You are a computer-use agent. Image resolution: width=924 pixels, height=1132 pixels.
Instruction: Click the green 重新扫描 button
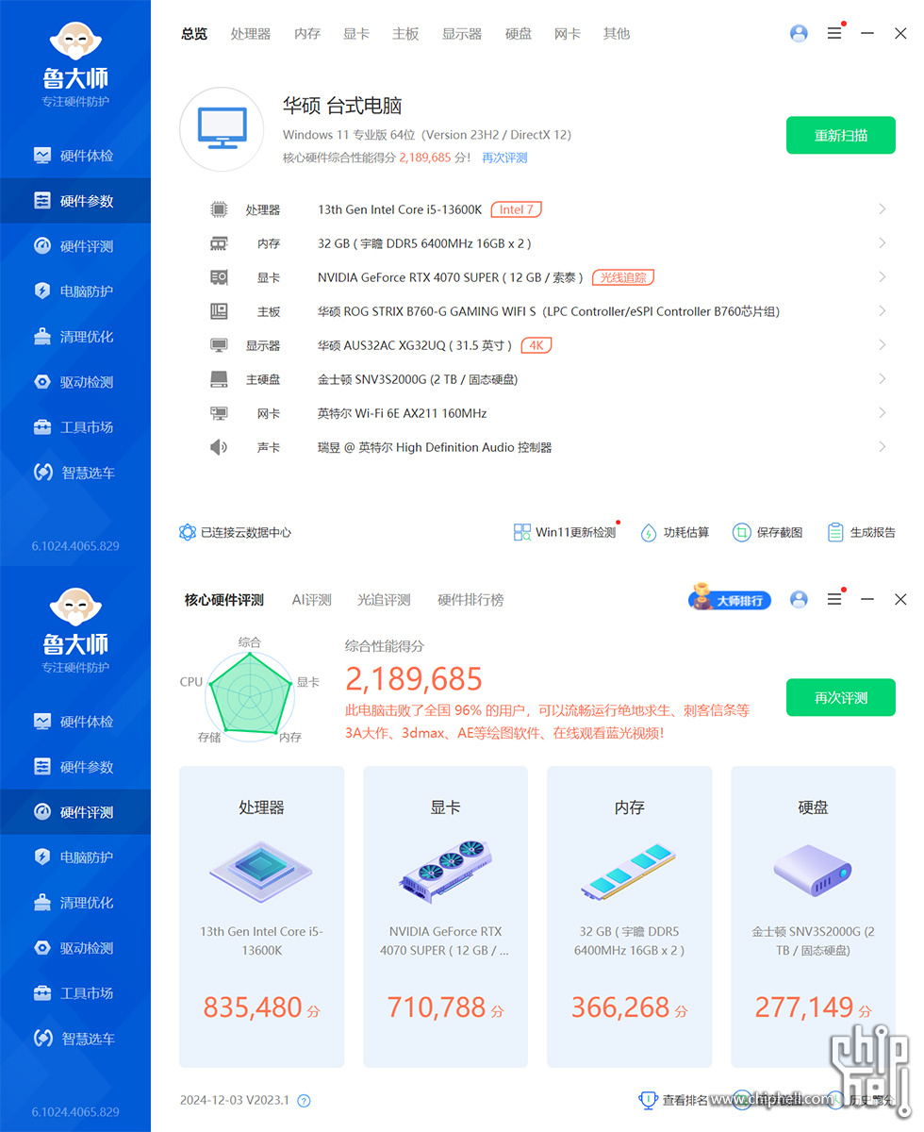click(x=841, y=135)
